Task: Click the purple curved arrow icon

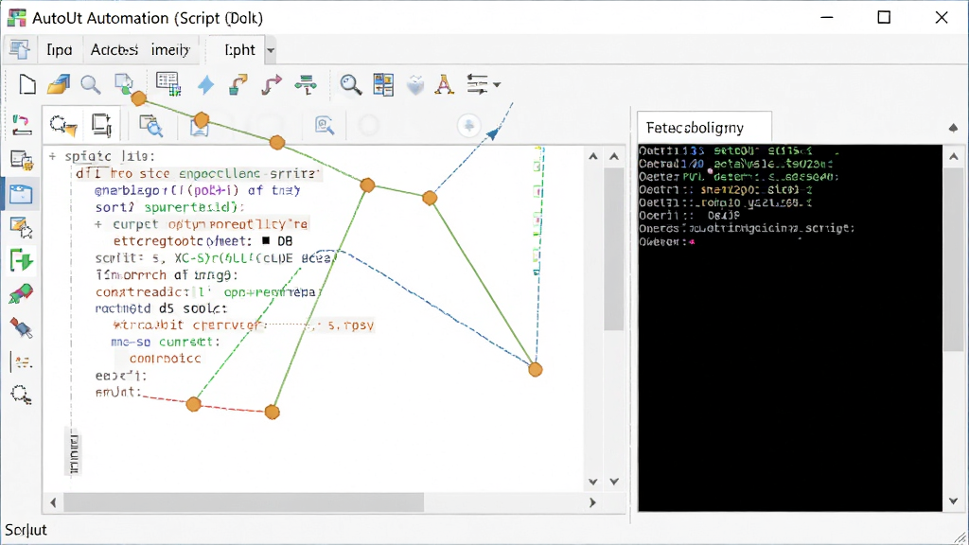Action: (x=271, y=84)
